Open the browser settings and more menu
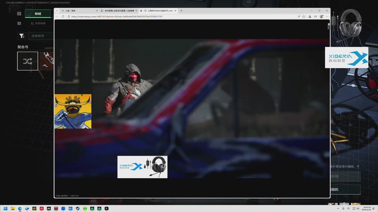Viewport: 378px width, 212px height. pyautogui.click(x=327, y=16)
